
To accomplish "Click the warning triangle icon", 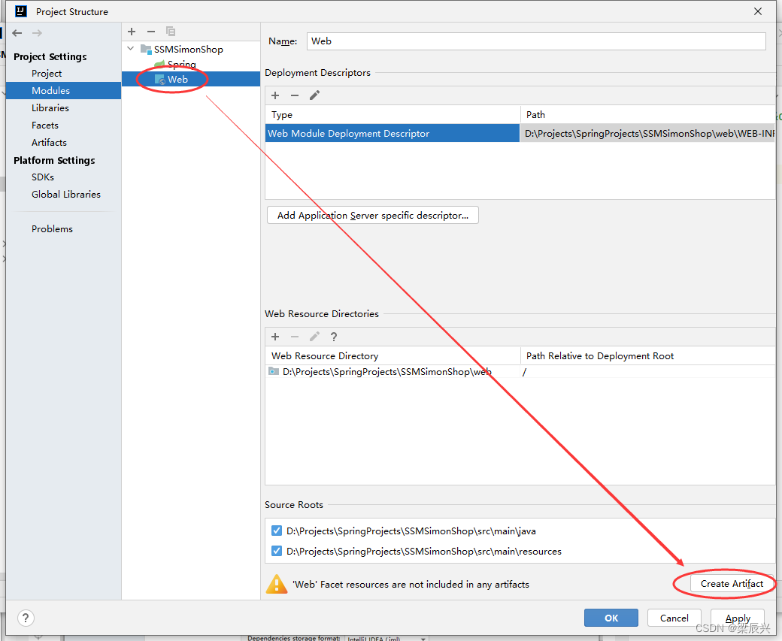I will point(276,584).
